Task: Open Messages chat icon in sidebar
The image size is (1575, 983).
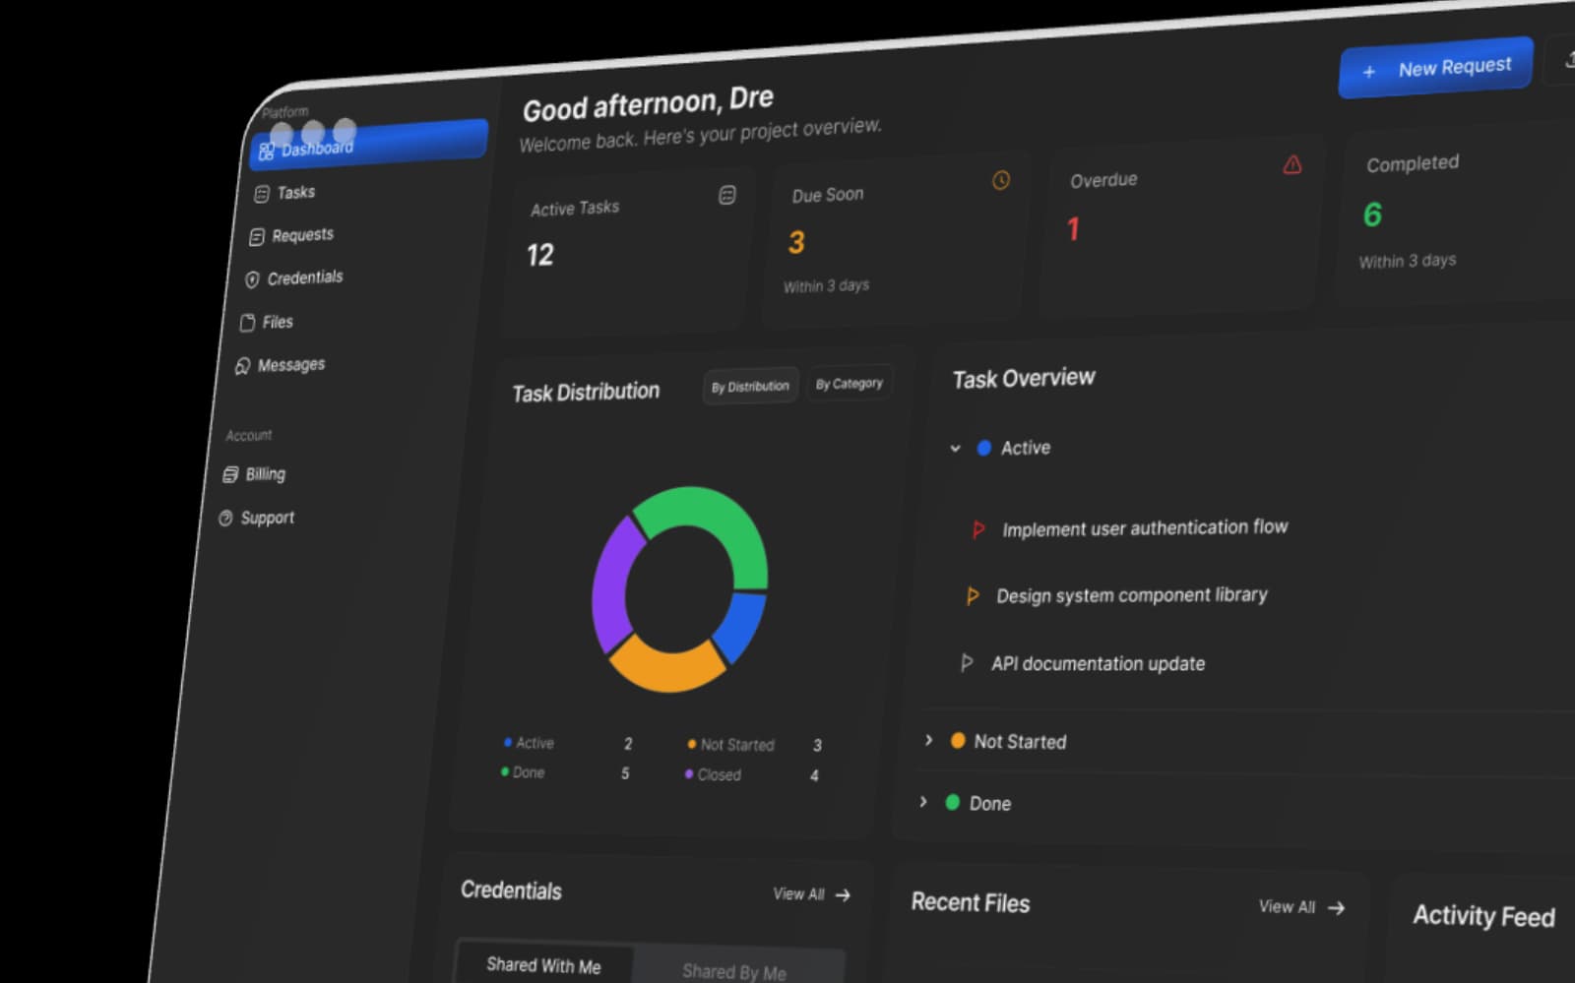Action: tap(242, 366)
